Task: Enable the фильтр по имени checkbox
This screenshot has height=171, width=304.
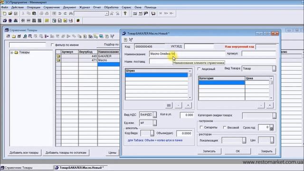Action: tap(52, 45)
